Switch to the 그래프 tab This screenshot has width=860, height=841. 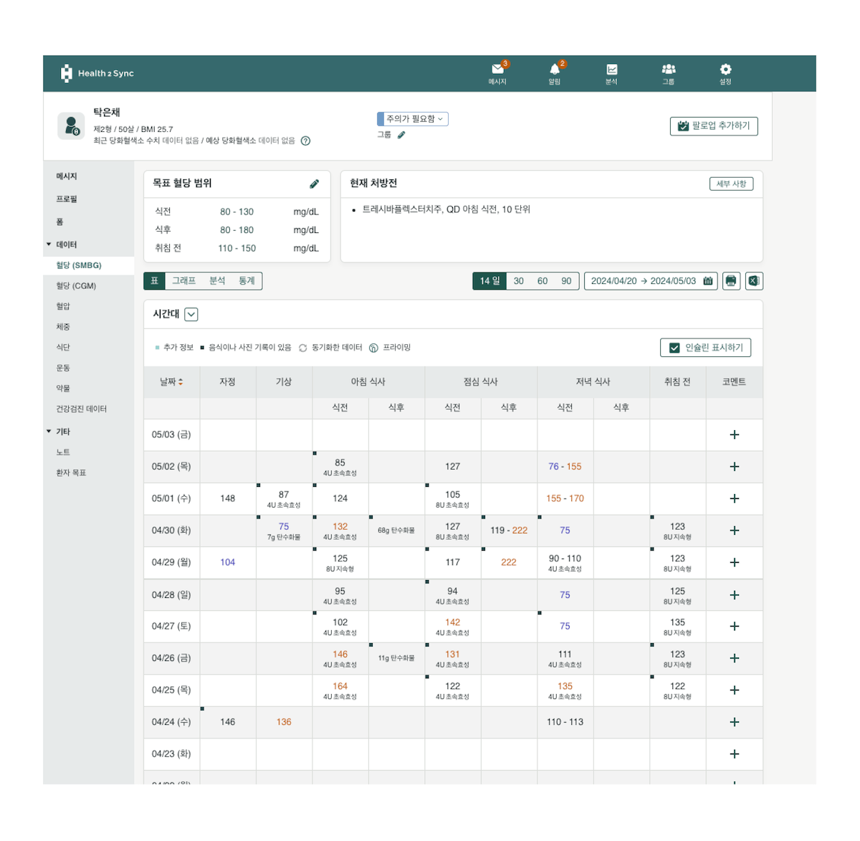click(183, 281)
